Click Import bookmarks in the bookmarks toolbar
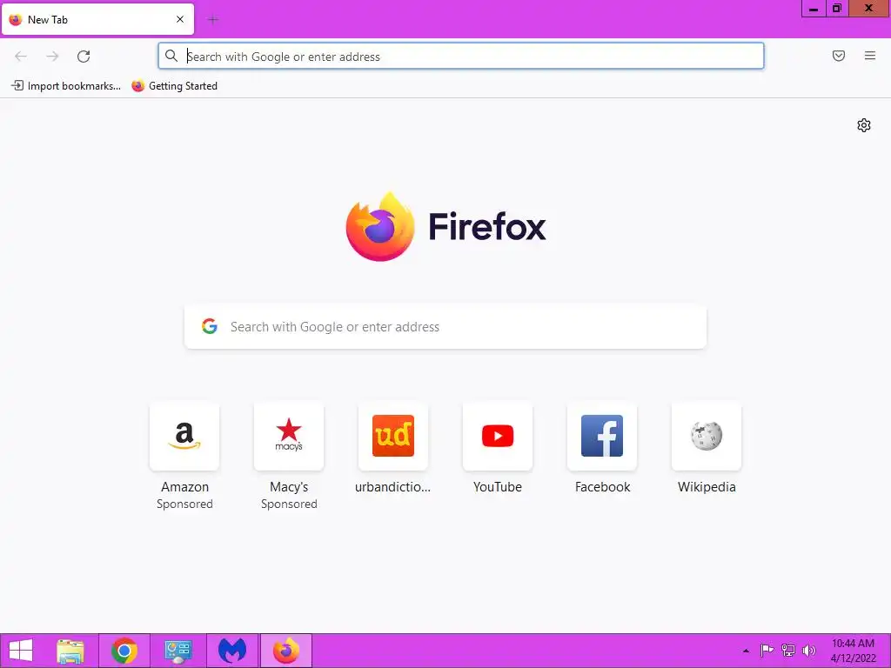This screenshot has width=891, height=668. [x=66, y=86]
